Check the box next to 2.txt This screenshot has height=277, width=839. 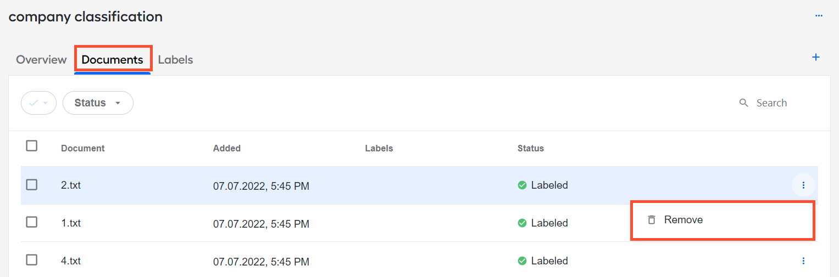32,184
